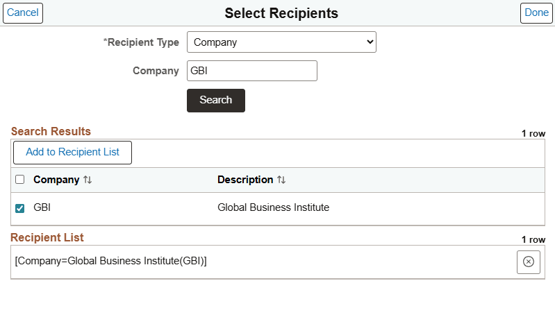Click the GBI company cell text
555x333 pixels.
[x=42, y=207]
